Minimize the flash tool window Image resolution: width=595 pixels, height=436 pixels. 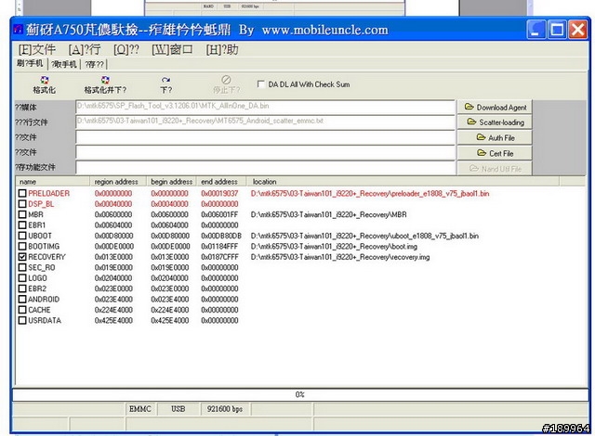(x=536, y=30)
